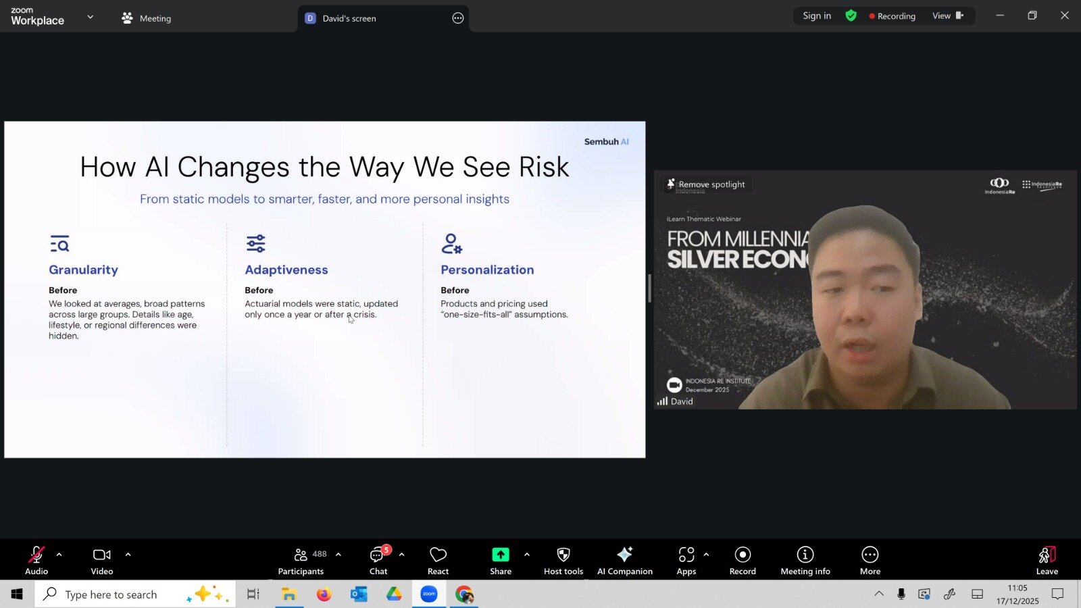Toggle the Video camera on
The width and height of the screenshot is (1081, 608).
click(x=102, y=561)
